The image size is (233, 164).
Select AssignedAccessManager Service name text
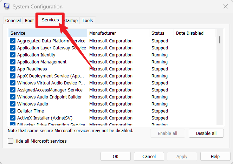pyautogui.click(x=50, y=90)
